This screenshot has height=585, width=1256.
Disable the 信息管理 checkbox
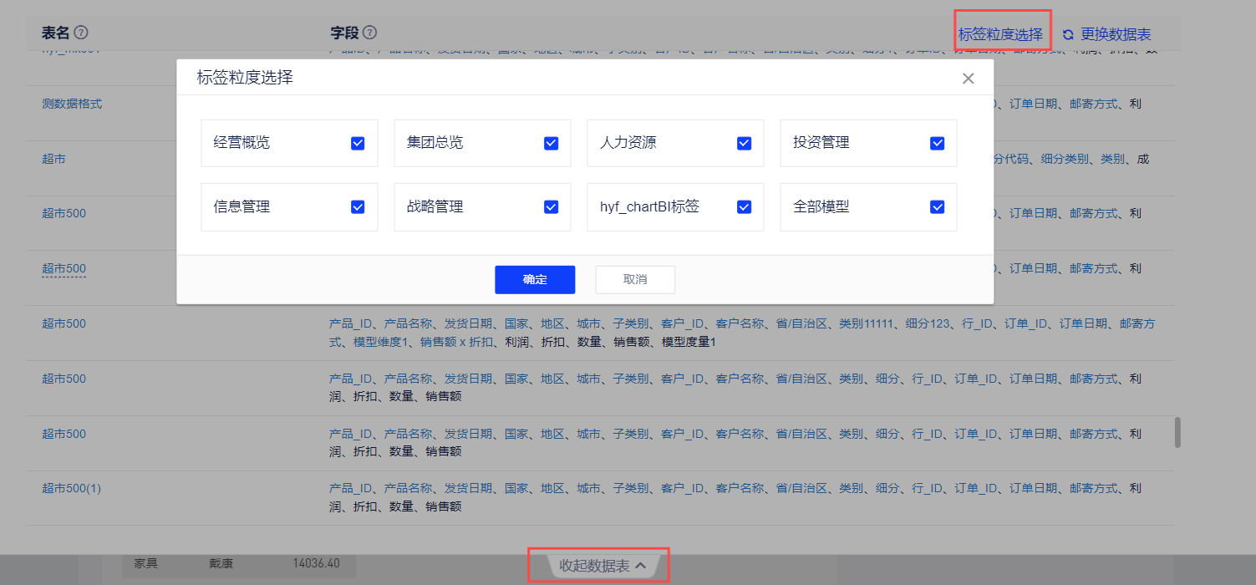(358, 206)
